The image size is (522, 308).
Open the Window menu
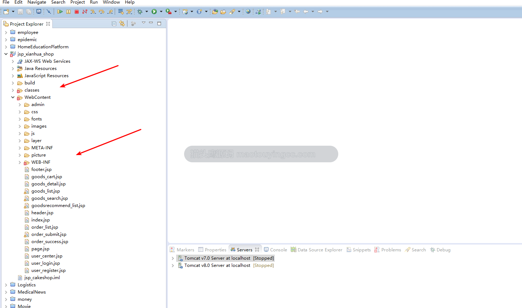(111, 2)
